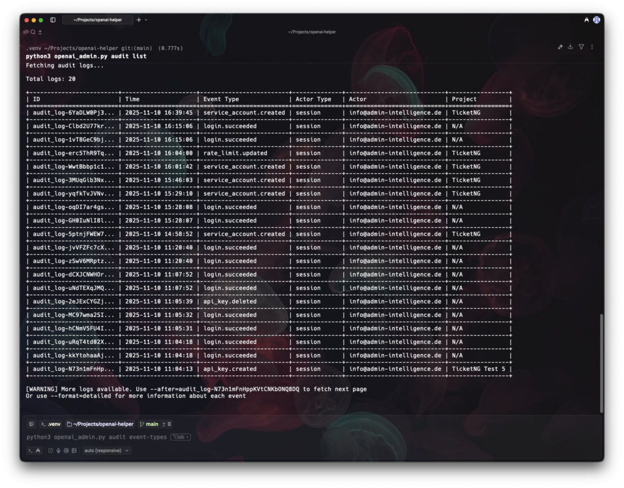The height and width of the screenshot is (488, 624).
Task: Click the @ mention icon near the input field
Action: pos(66,451)
